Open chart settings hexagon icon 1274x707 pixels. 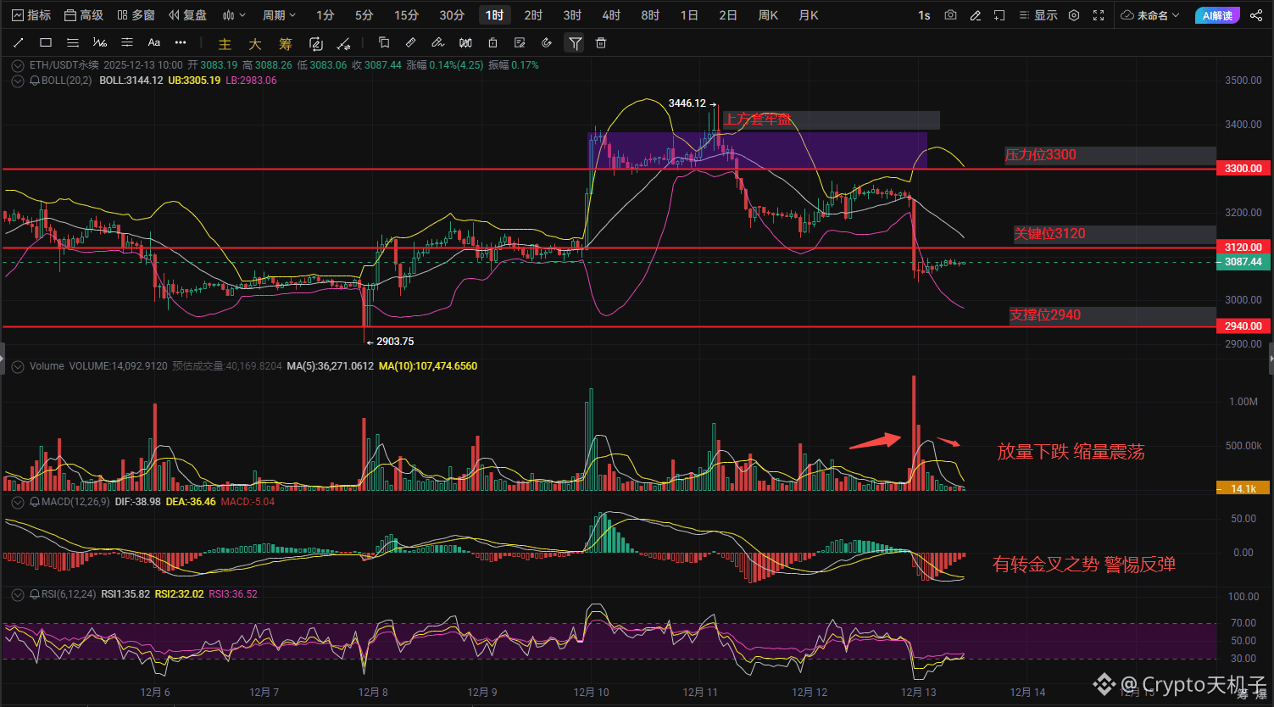1074,15
